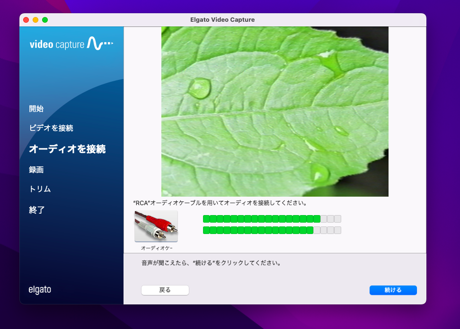Click the elgato logo in the sidebar
Viewport: 460px width, 329px height.
coord(40,290)
